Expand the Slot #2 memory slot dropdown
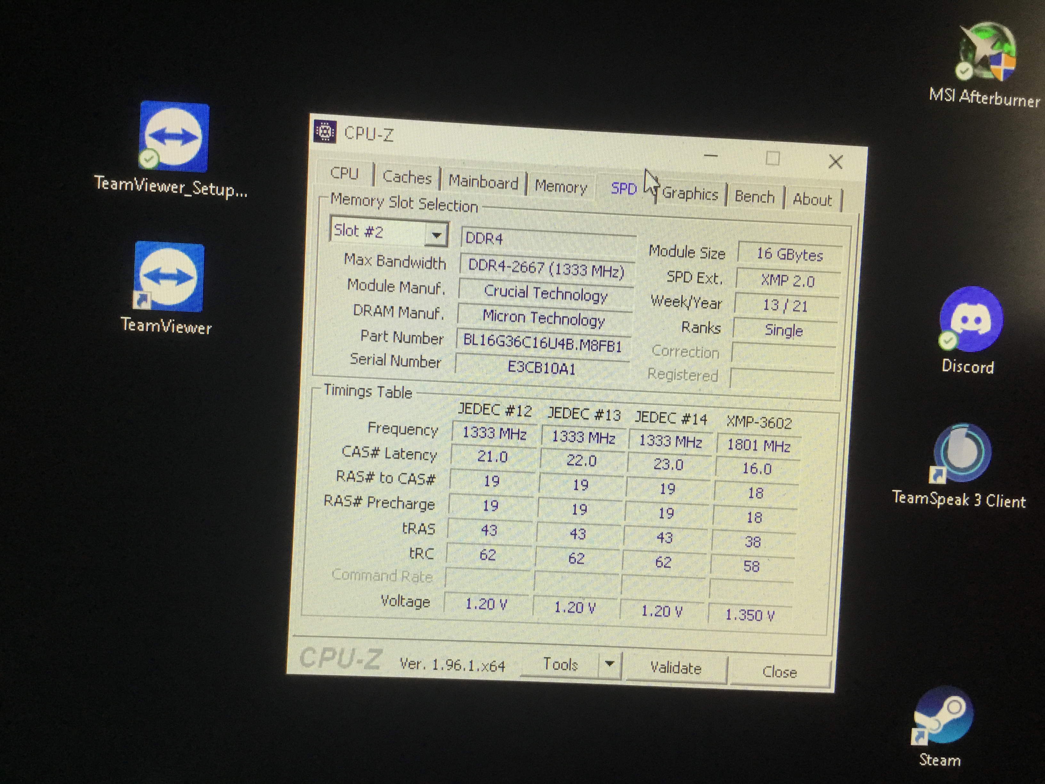 click(x=436, y=234)
